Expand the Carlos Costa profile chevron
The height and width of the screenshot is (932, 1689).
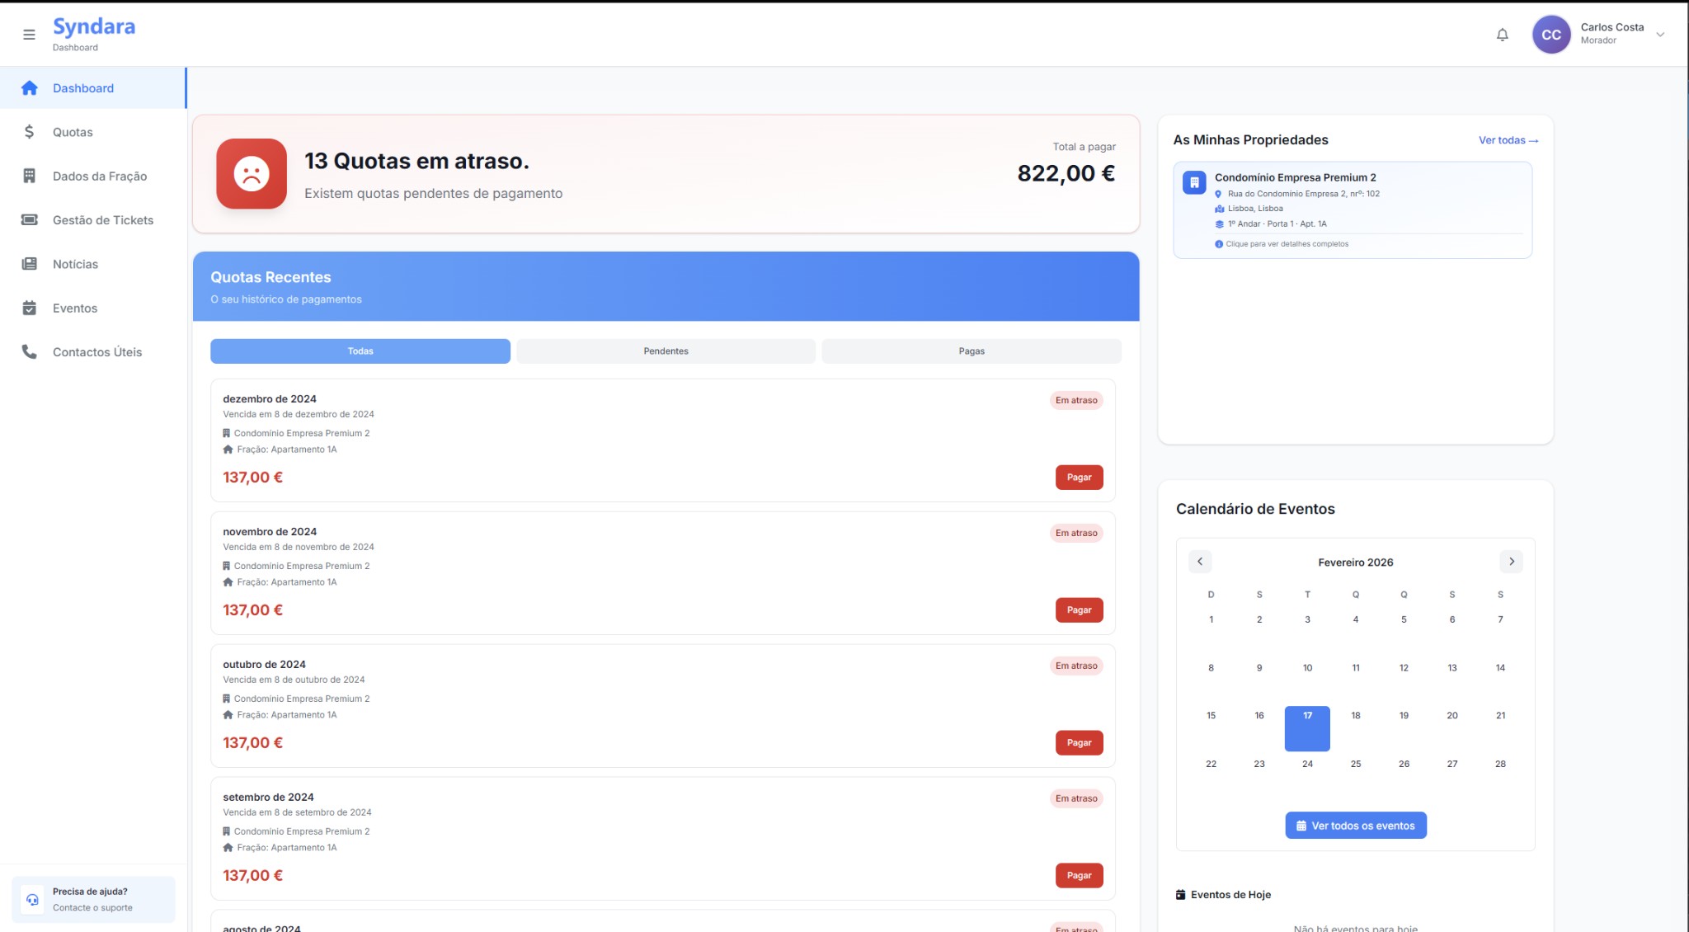[1660, 35]
